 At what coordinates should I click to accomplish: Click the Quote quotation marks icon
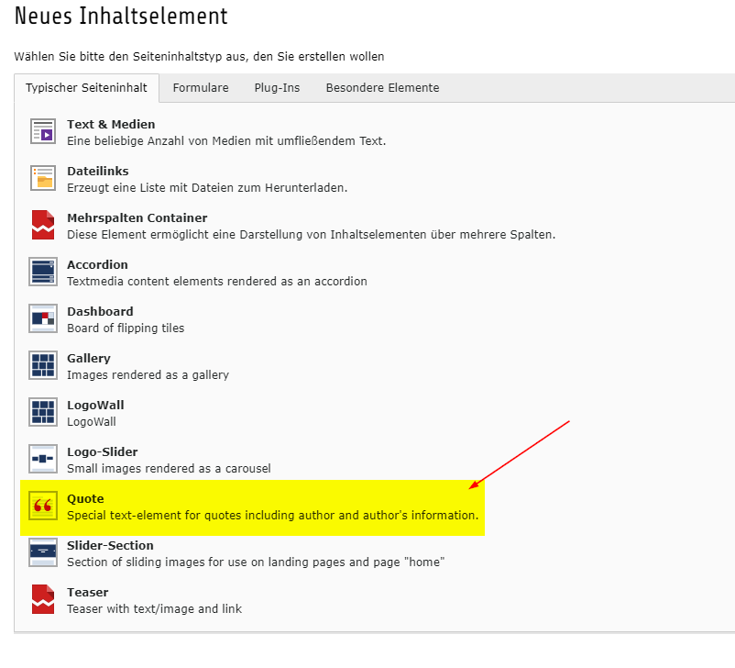click(43, 507)
